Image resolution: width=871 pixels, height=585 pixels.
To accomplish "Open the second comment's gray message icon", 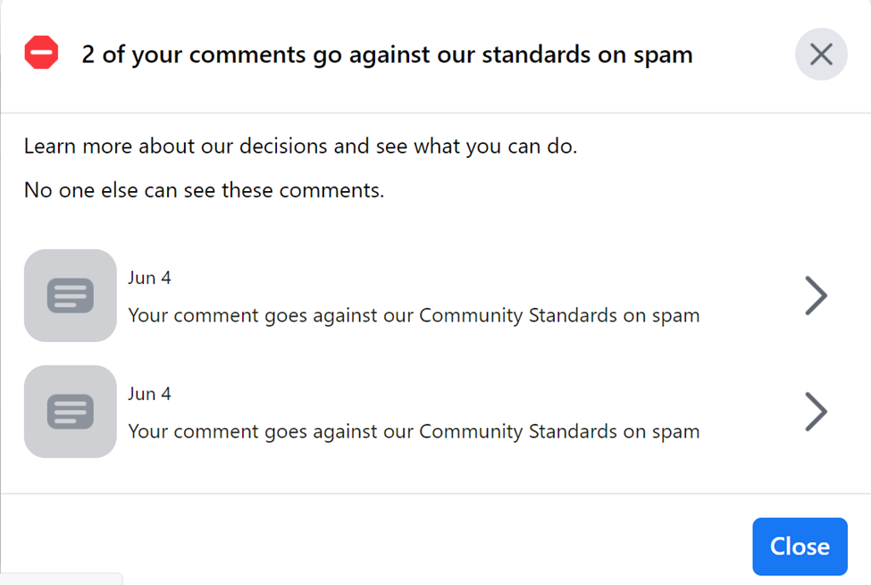I will pyautogui.click(x=71, y=412).
